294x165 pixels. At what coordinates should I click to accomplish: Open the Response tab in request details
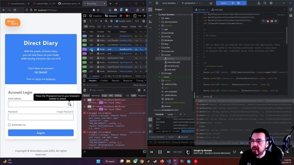pyautogui.click(x=128, y=81)
